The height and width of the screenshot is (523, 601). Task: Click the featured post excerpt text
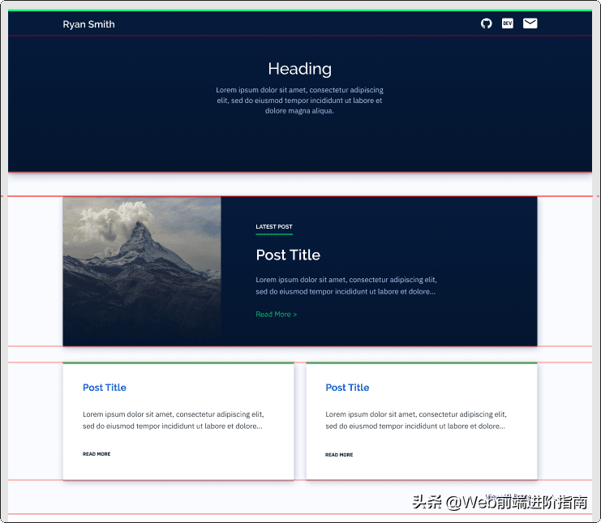346,285
